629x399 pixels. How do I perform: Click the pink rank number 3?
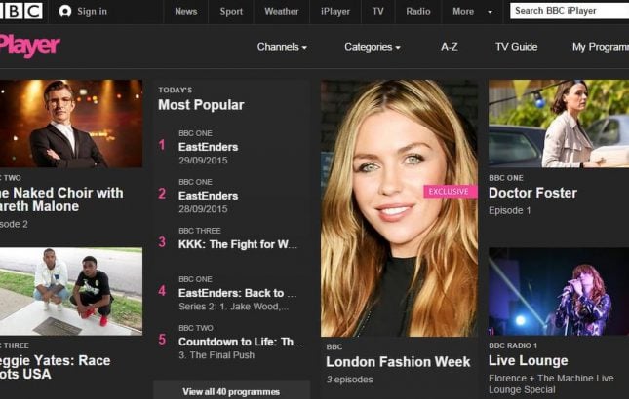click(x=162, y=242)
